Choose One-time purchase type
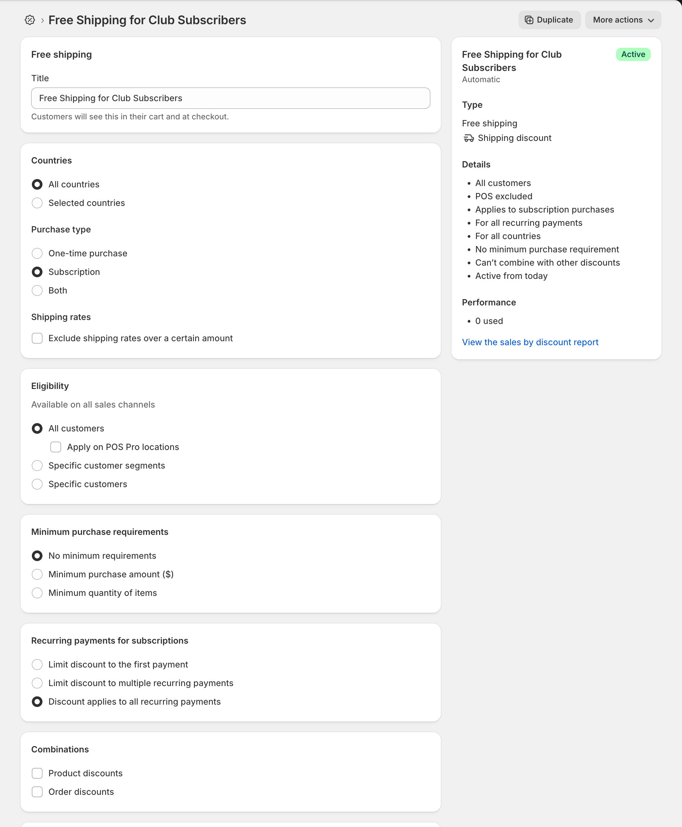682x827 pixels. (37, 253)
